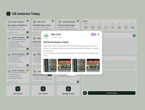Toggle 'Consectetur phasellus' in third Sarah card
The width and height of the screenshot is (145, 110).
(15, 61)
